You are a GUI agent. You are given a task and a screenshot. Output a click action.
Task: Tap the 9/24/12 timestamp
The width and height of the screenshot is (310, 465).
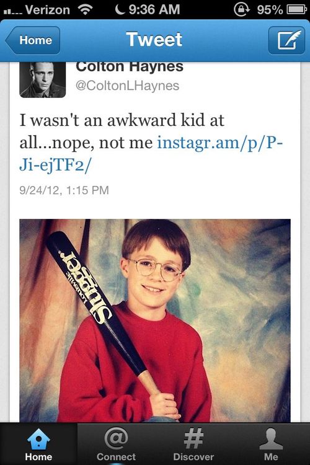coord(64,190)
